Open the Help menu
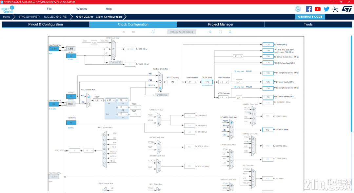The width and height of the screenshot is (354, 193). tap(108, 9)
